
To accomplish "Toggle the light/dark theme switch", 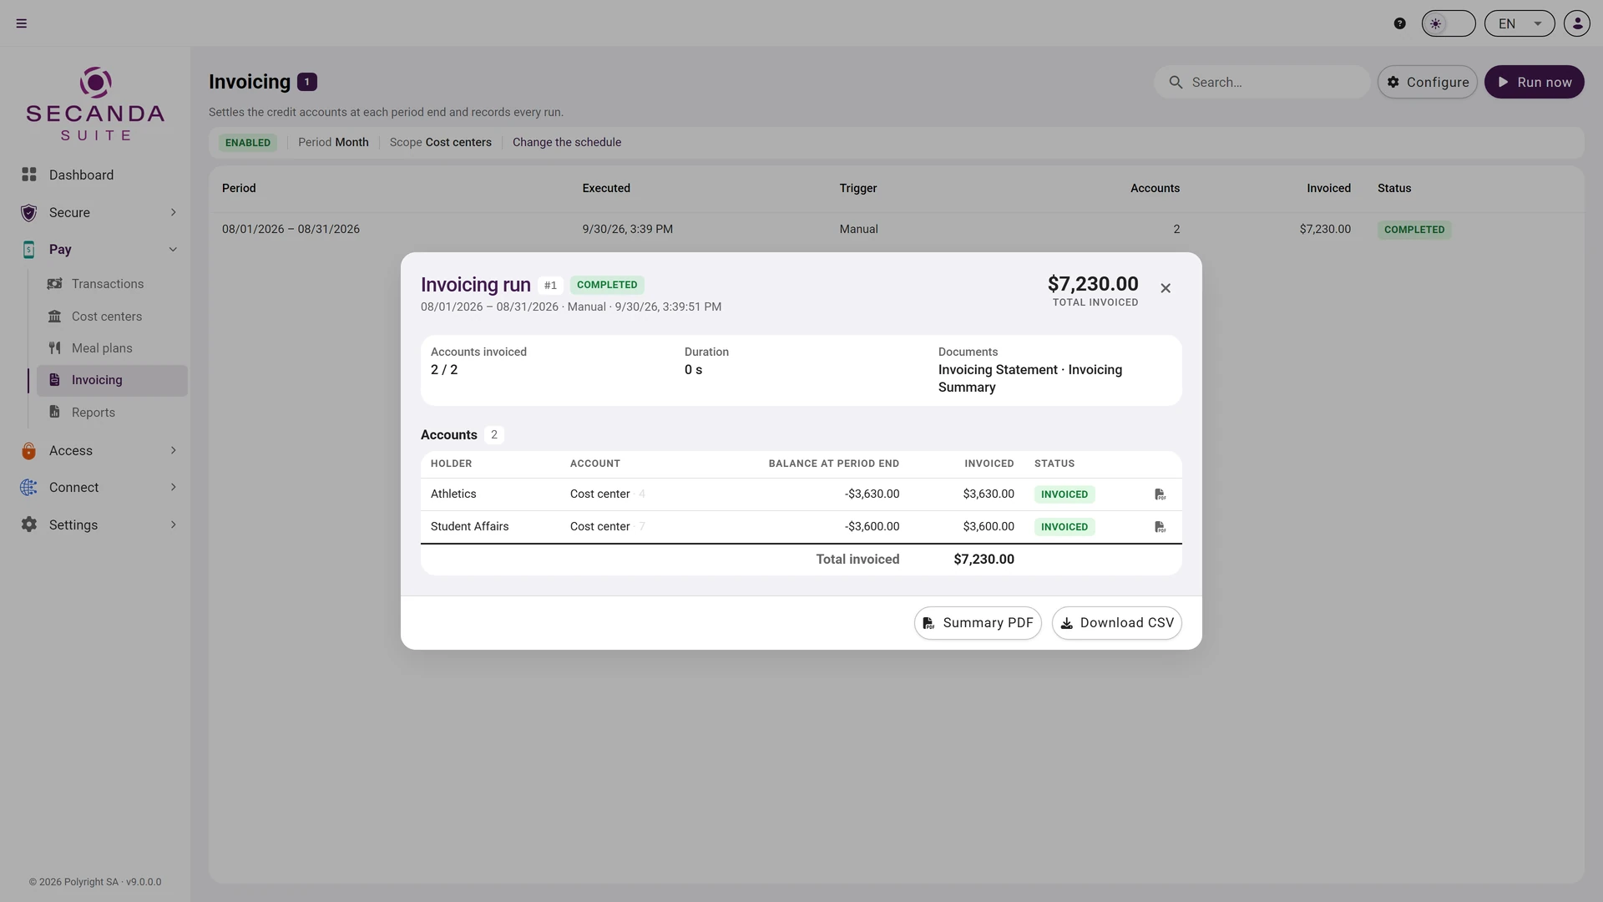I will (x=1449, y=23).
